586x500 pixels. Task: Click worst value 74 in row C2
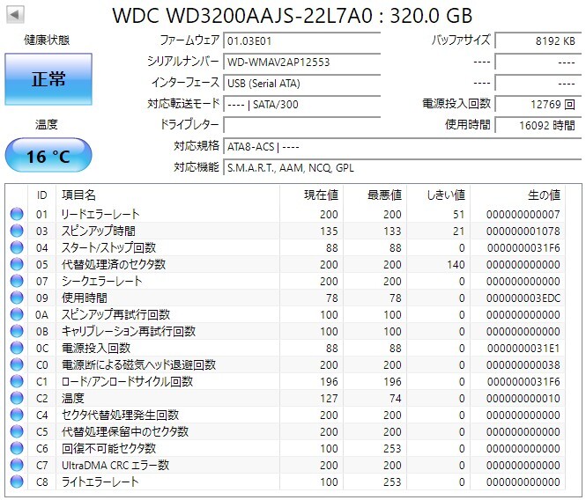(395, 399)
